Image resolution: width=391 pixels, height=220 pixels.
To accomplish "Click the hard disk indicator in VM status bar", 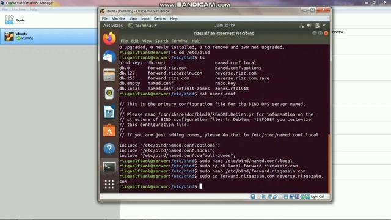I will [253, 197].
